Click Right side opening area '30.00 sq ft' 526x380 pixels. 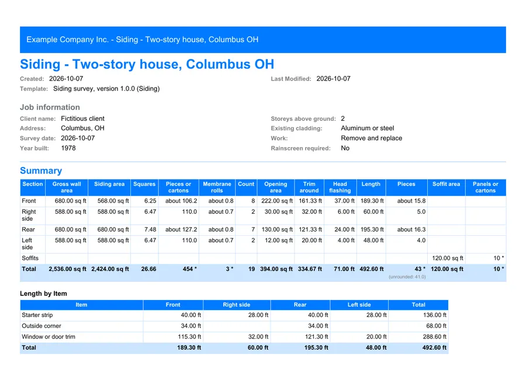[x=278, y=212]
